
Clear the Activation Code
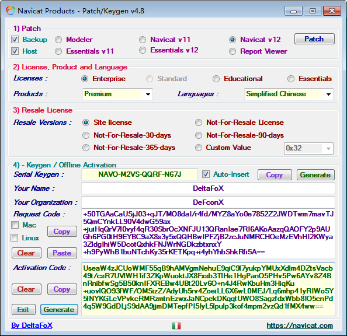coord(26,289)
